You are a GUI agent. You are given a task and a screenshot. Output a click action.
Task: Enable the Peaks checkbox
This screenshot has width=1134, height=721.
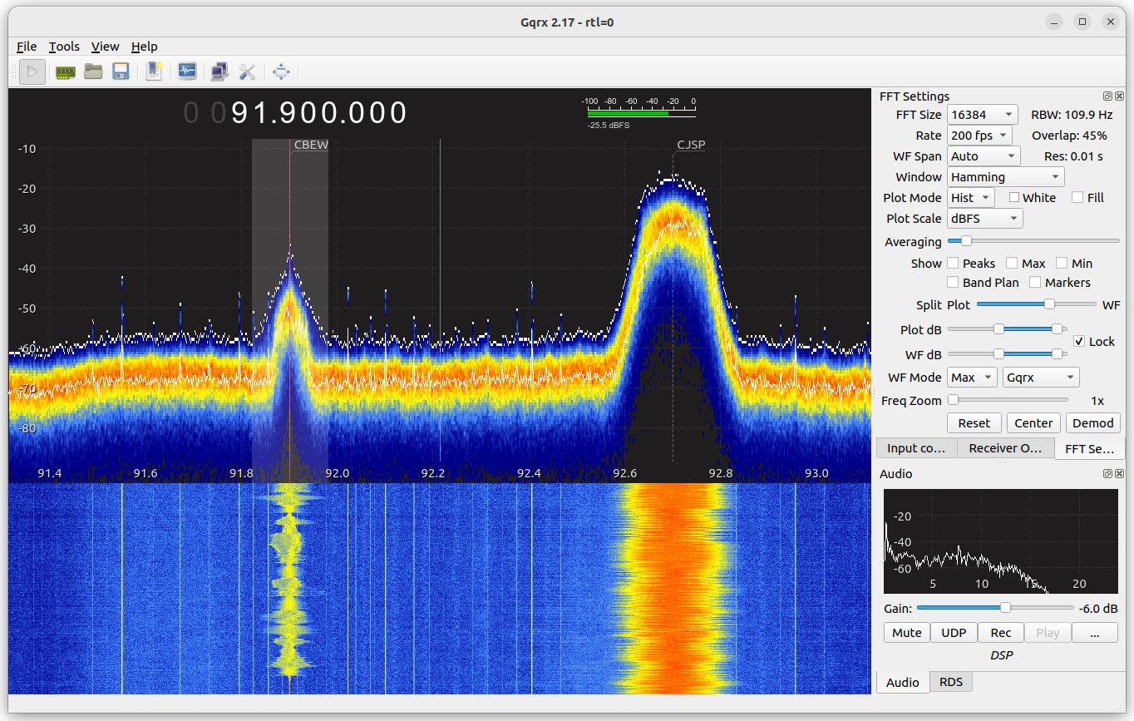(954, 263)
